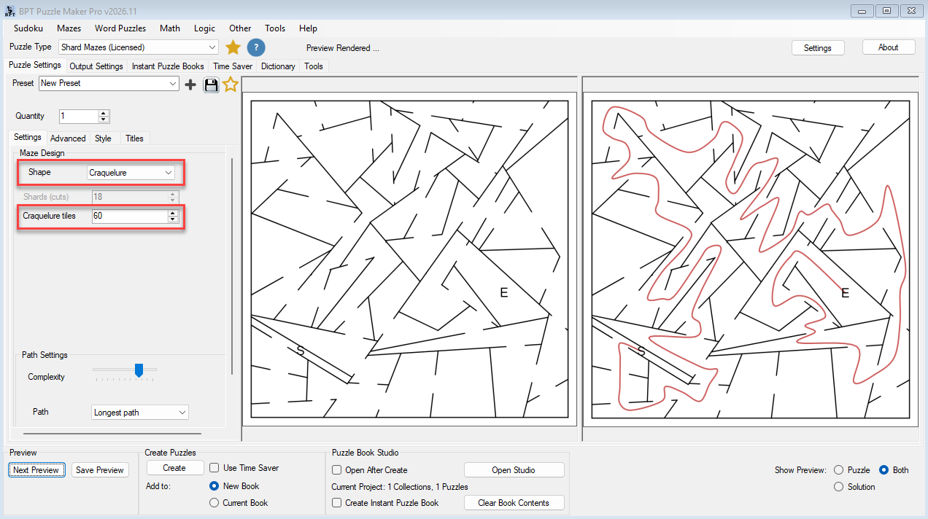Image resolution: width=928 pixels, height=519 pixels.
Task: Switch to the Advanced sub-tab
Action: click(68, 138)
